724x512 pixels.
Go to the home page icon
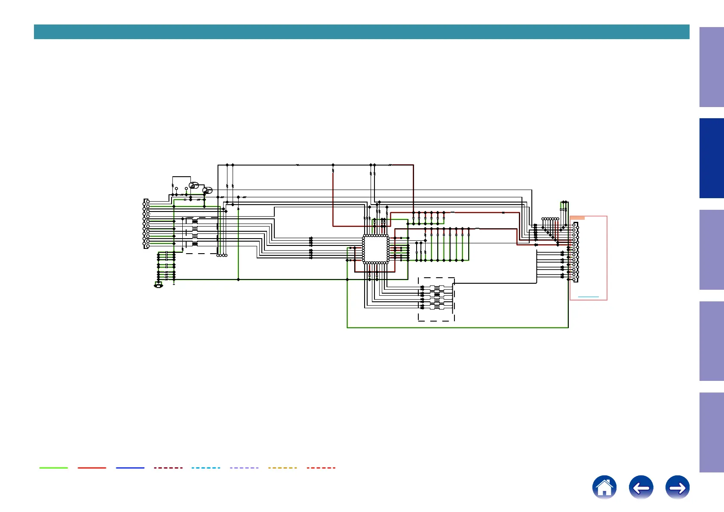pos(604,487)
